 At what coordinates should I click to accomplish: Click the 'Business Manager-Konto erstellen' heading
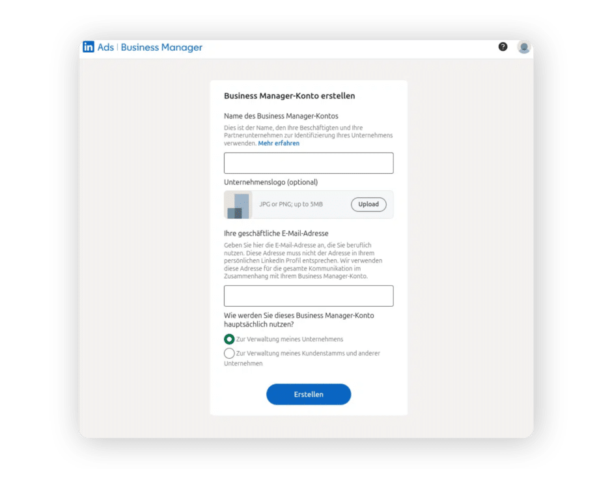(x=289, y=96)
